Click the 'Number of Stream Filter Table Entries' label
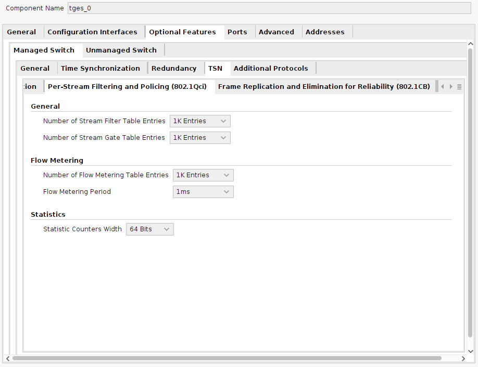Viewport: 478px width, 367px height. [104, 121]
